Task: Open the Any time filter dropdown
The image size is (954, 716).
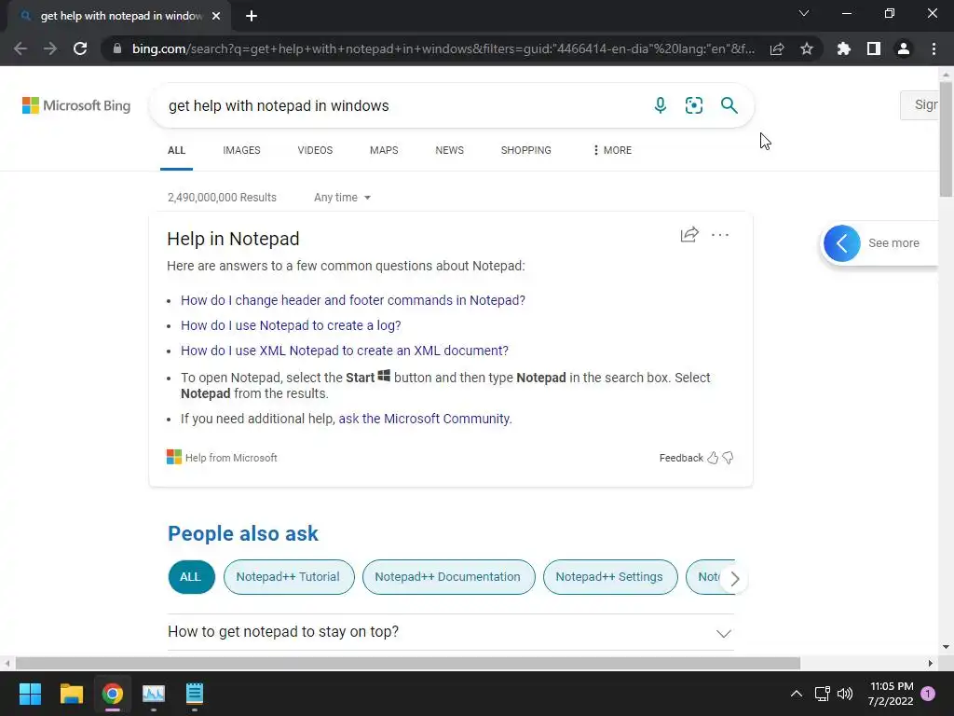Action: [342, 198]
